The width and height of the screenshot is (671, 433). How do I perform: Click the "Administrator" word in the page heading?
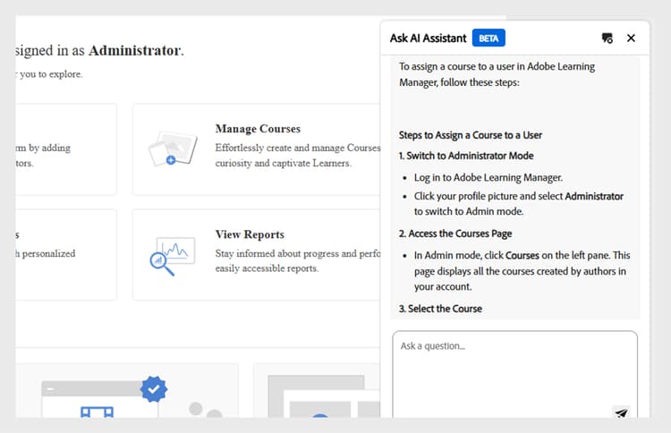click(x=134, y=50)
